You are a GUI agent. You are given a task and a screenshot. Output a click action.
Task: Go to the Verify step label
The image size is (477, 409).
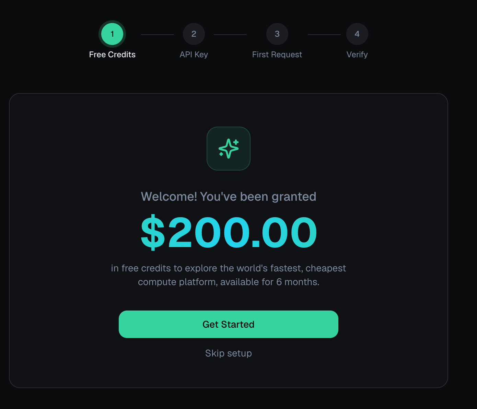[x=357, y=55]
